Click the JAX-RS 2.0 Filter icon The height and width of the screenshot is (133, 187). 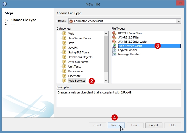(x=114, y=37)
